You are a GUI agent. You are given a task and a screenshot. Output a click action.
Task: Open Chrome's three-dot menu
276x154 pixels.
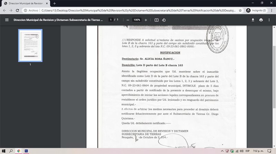tap(272, 11)
